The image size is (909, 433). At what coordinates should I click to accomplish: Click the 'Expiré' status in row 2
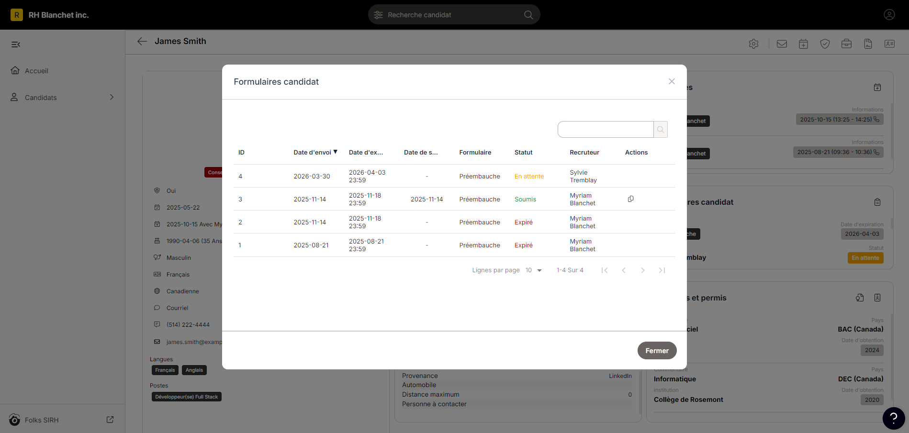(x=524, y=222)
